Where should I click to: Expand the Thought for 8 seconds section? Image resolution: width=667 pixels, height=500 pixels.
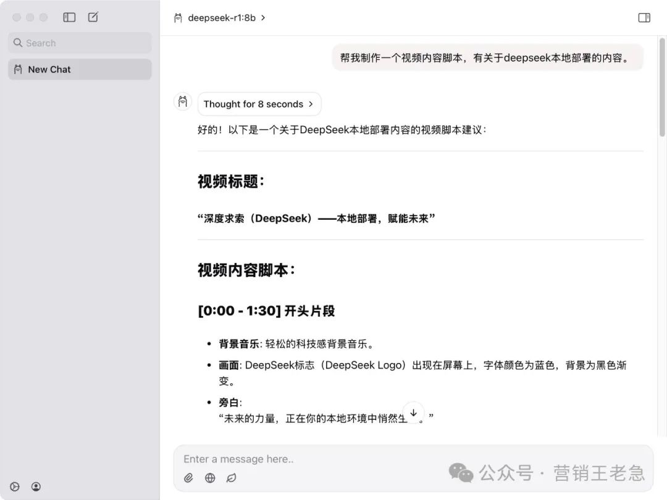pyautogui.click(x=259, y=104)
